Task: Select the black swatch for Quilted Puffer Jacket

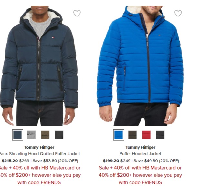Action: point(59,135)
